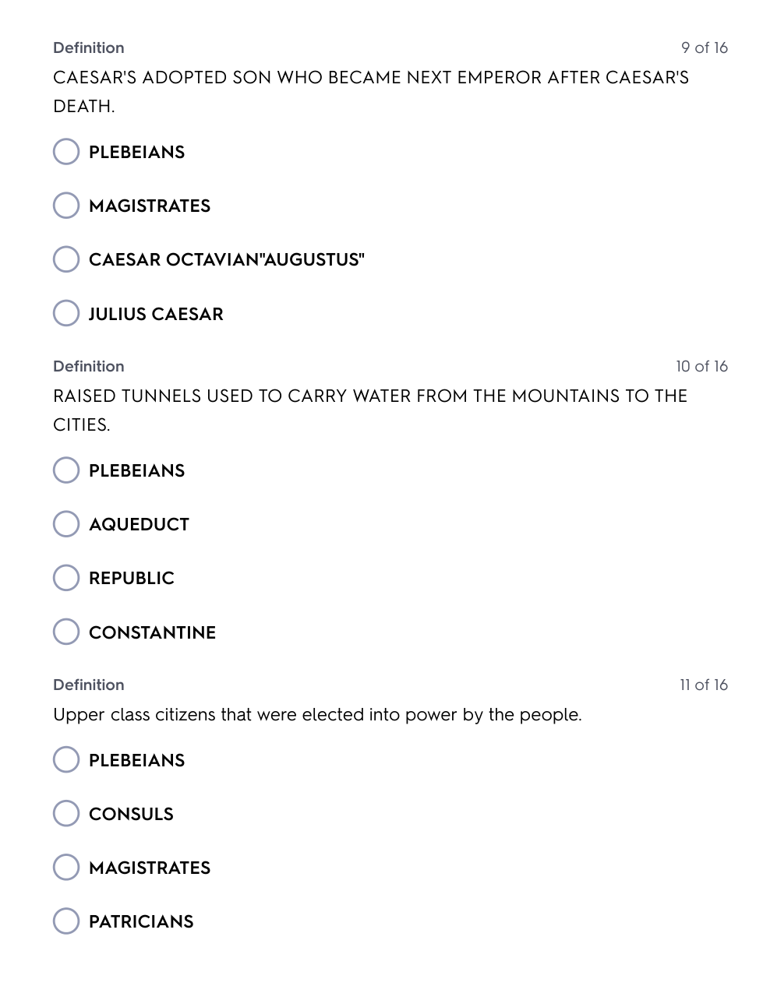Viewport: 763px width, 986px height.
Task: Choose MAGISTRATES for the Caesar's adopted son question
Action: click(66, 206)
